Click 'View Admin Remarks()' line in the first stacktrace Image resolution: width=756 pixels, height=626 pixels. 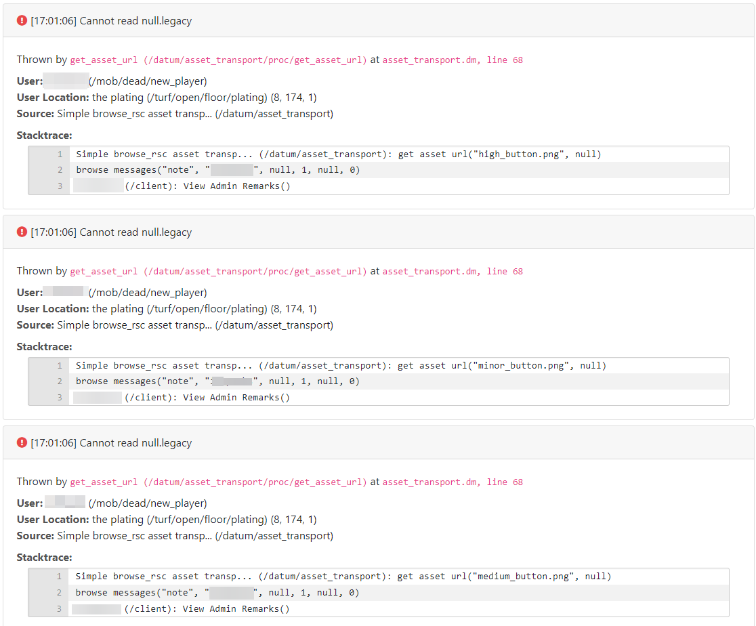click(379, 186)
